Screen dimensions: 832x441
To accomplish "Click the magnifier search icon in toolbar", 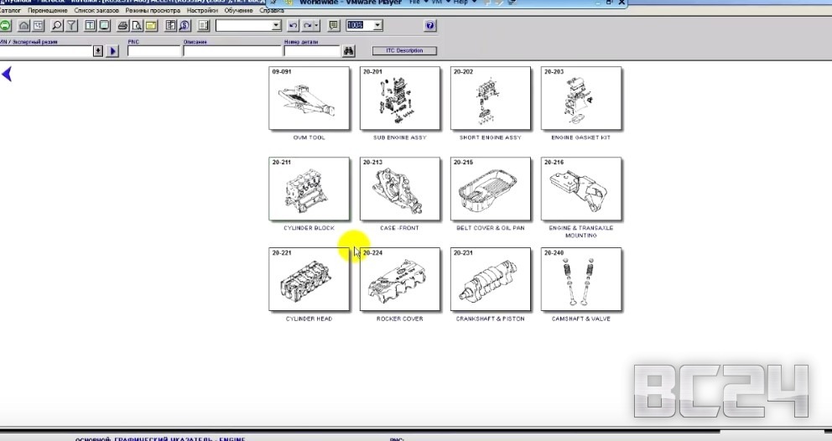I will coord(55,26).
